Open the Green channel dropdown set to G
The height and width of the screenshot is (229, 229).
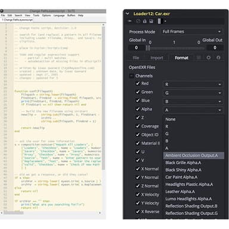coord(193,93)
